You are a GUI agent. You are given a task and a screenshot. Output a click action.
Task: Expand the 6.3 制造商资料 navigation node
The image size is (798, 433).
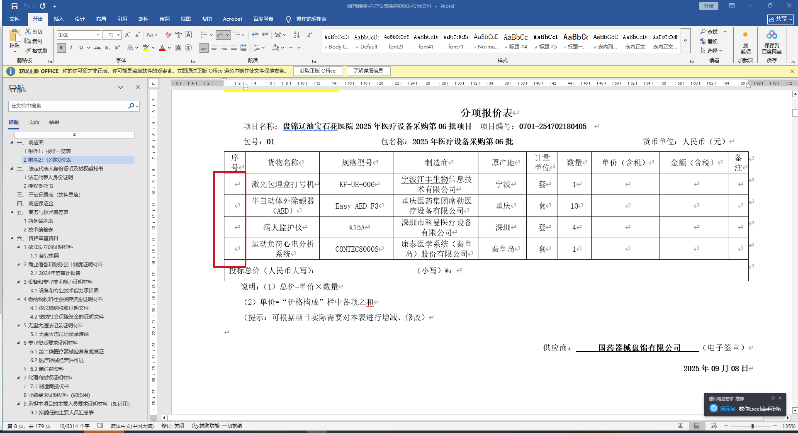[25, 369]
